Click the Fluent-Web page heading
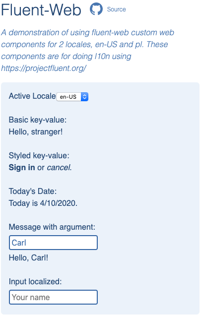 (41, 10)
